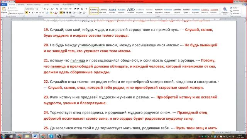
Task: Open the font name Calibri dropdown
Action: tap(35, 9)
